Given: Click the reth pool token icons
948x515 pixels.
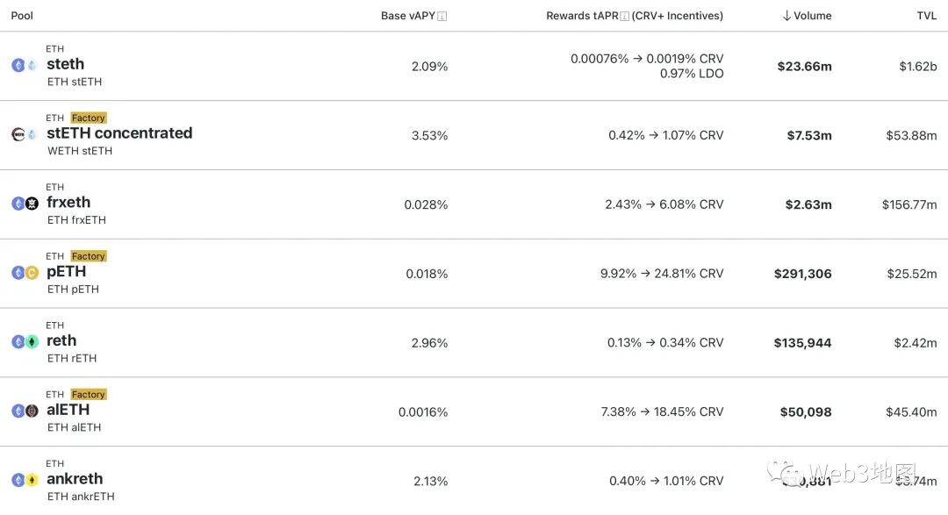Looking at the screenshot, I should click(25, 342).
